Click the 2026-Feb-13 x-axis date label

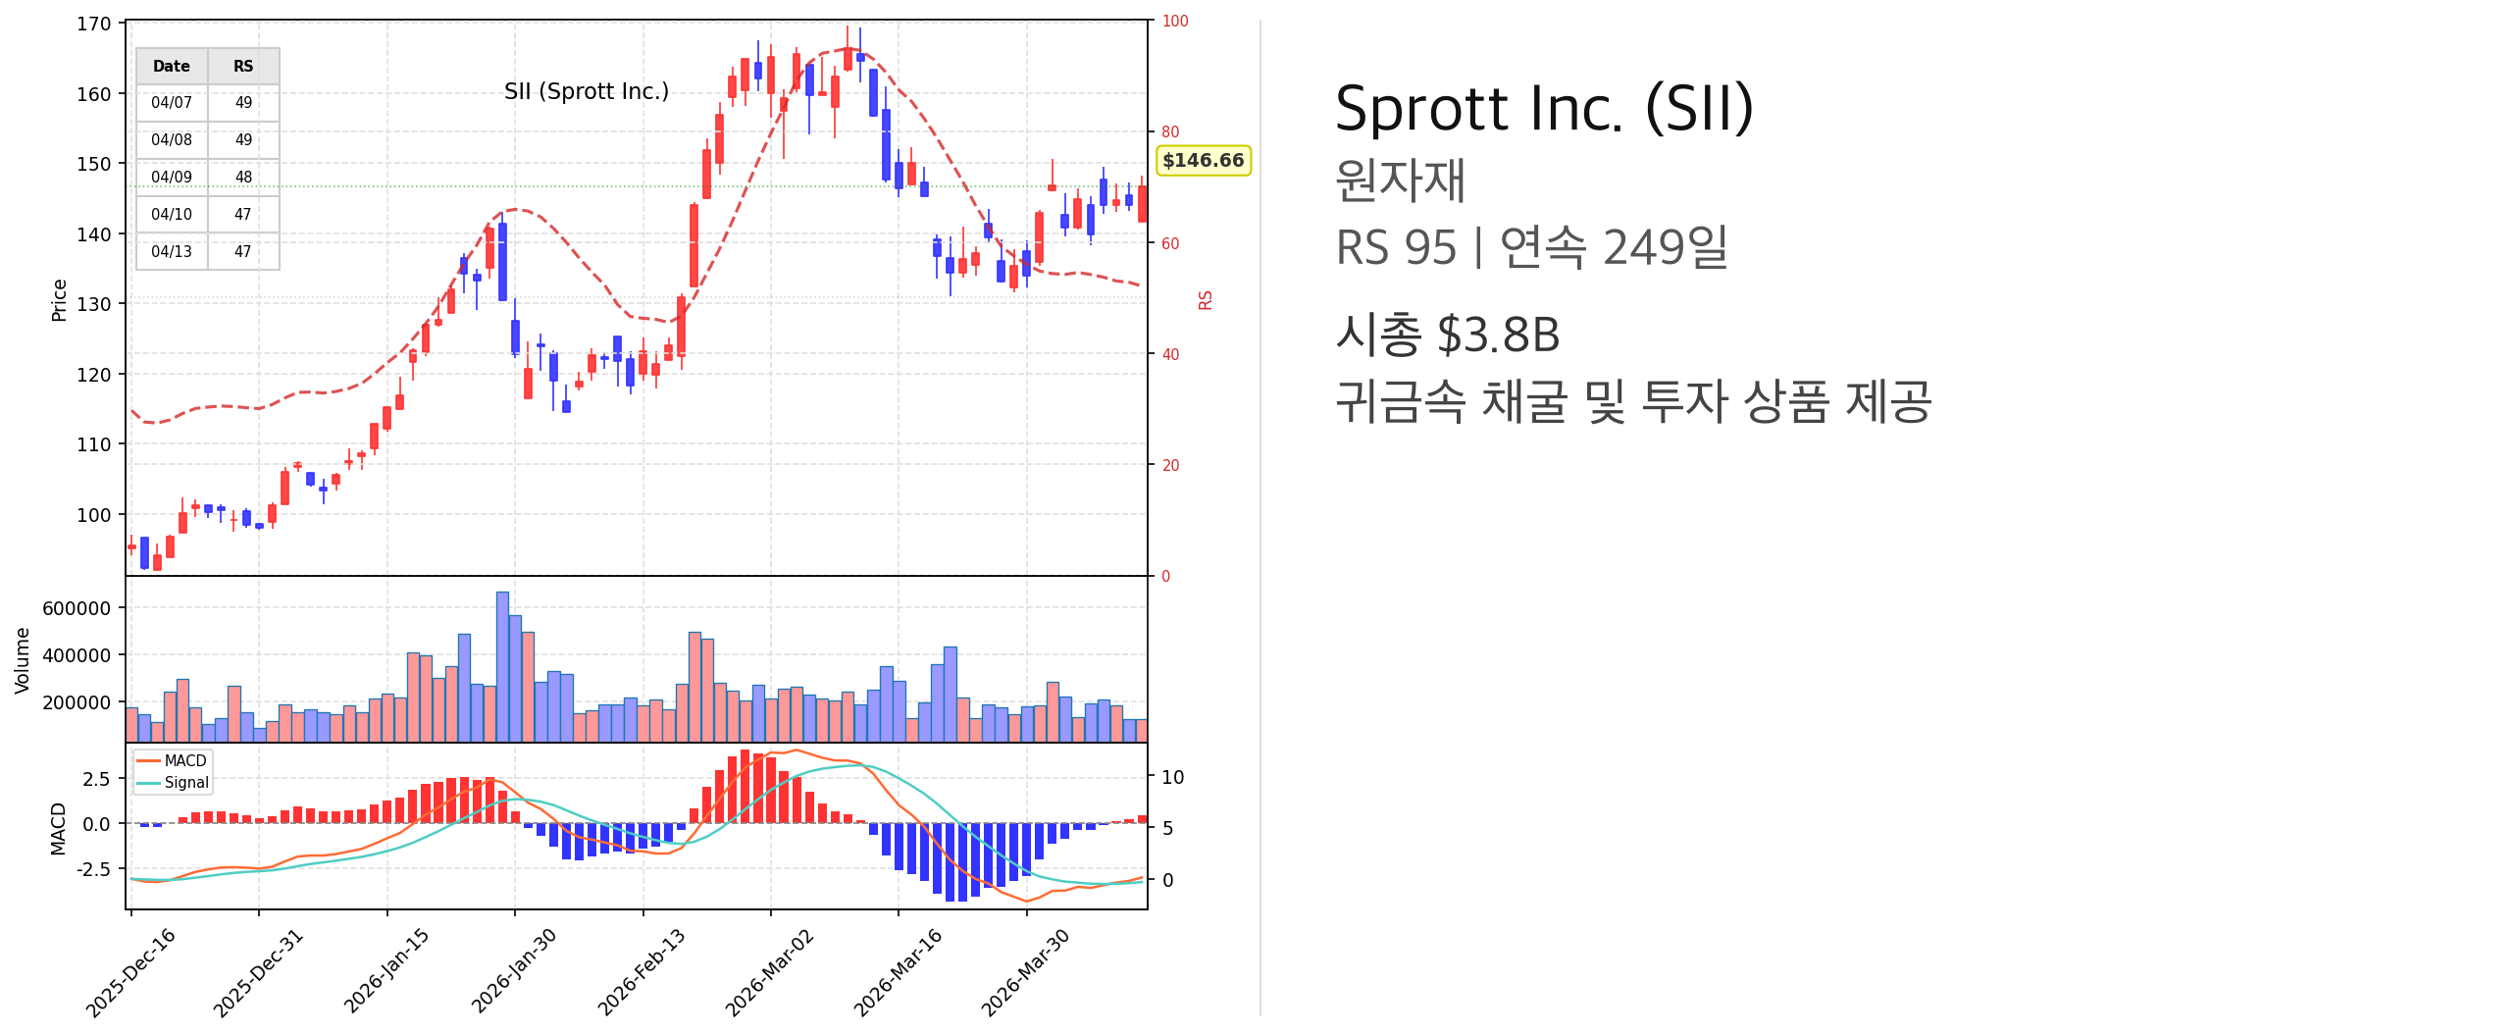(642, 971)
